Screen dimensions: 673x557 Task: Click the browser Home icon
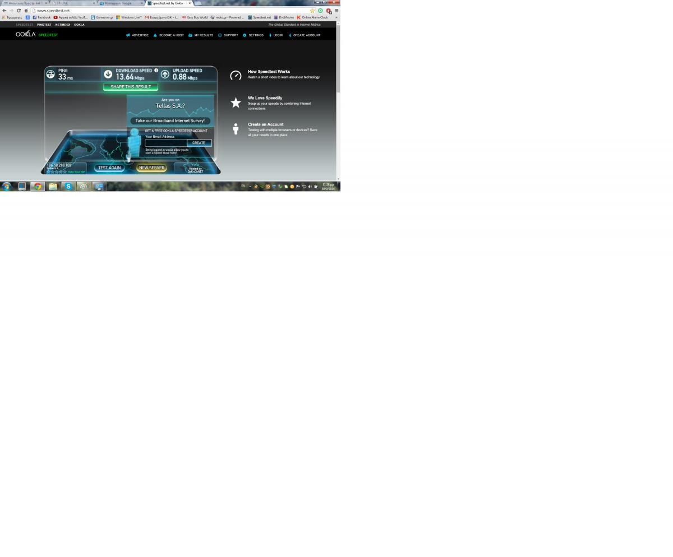pyautogui.click(x=26, y=11)
